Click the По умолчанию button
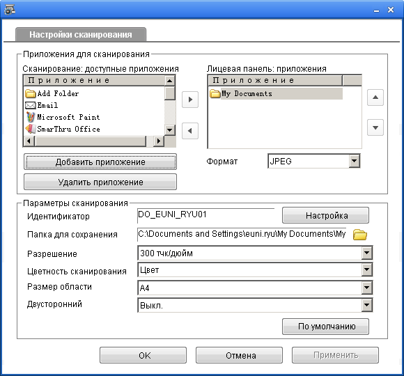Viewport: 404px width, 376px height. [326, 327]
